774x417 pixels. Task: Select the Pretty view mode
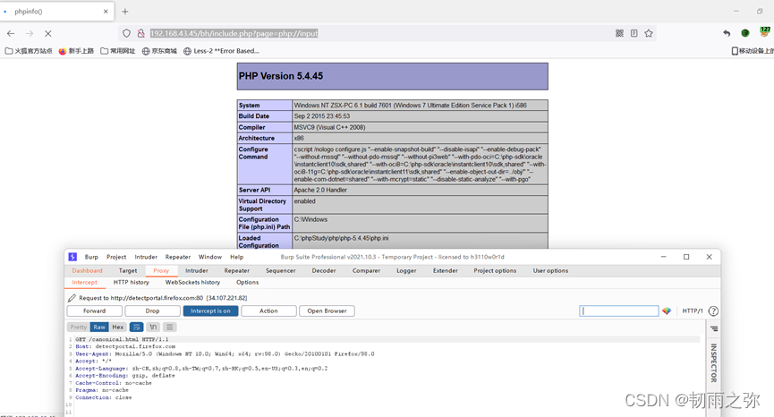(x=79, y=327)
